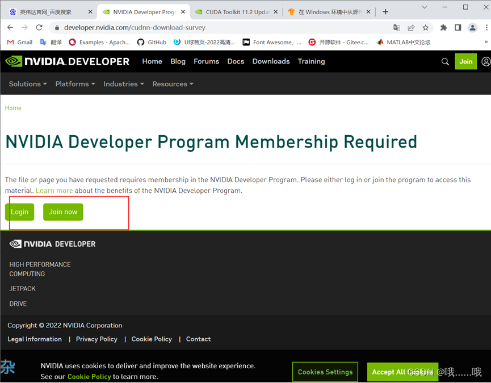Click the Home breadcrumb link
491x383 pixels.
tap(13, 108)
